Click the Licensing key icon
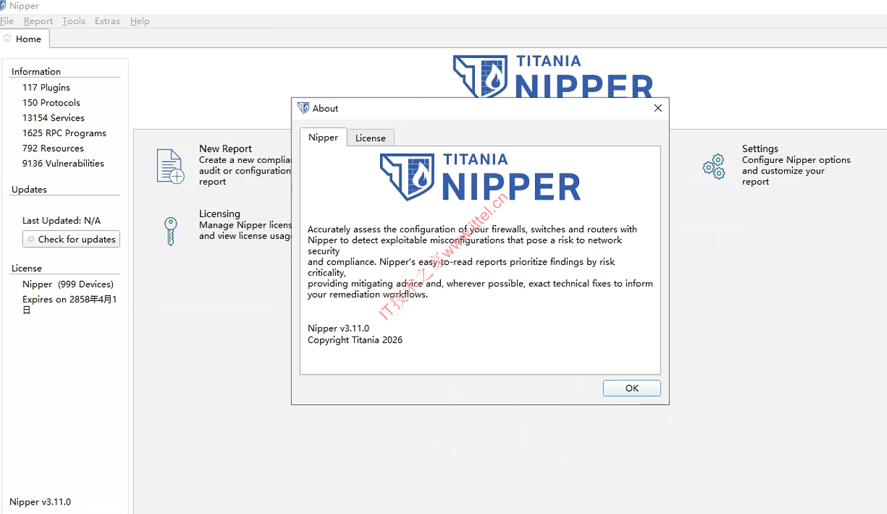 pos(170,231)
